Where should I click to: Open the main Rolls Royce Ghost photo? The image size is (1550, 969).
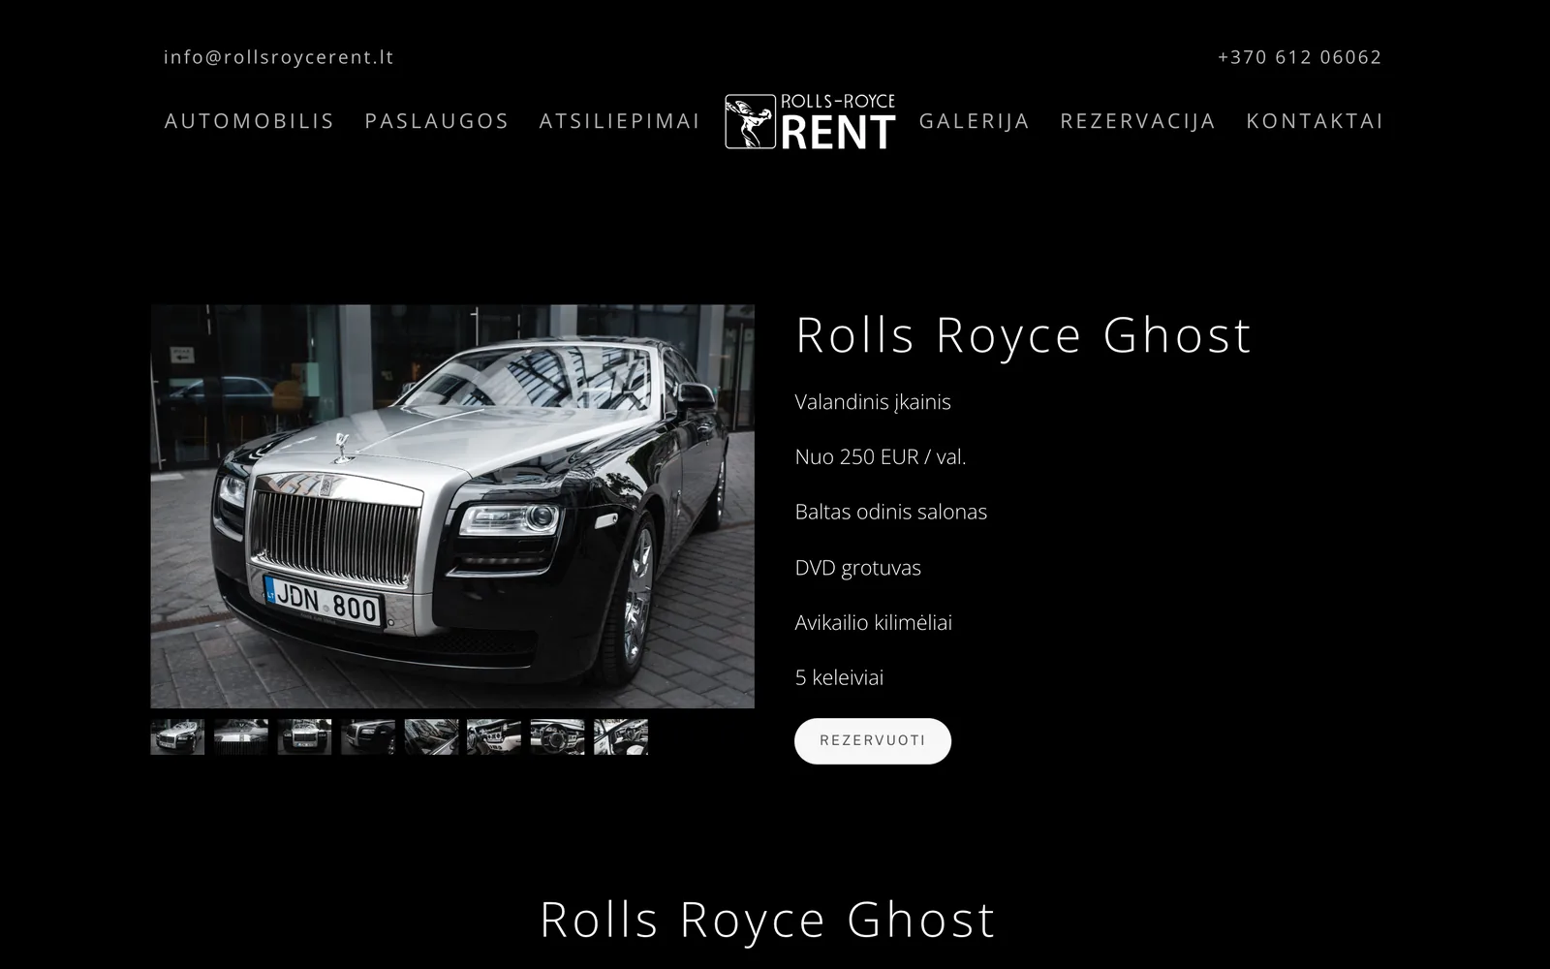tap(452, 506)
